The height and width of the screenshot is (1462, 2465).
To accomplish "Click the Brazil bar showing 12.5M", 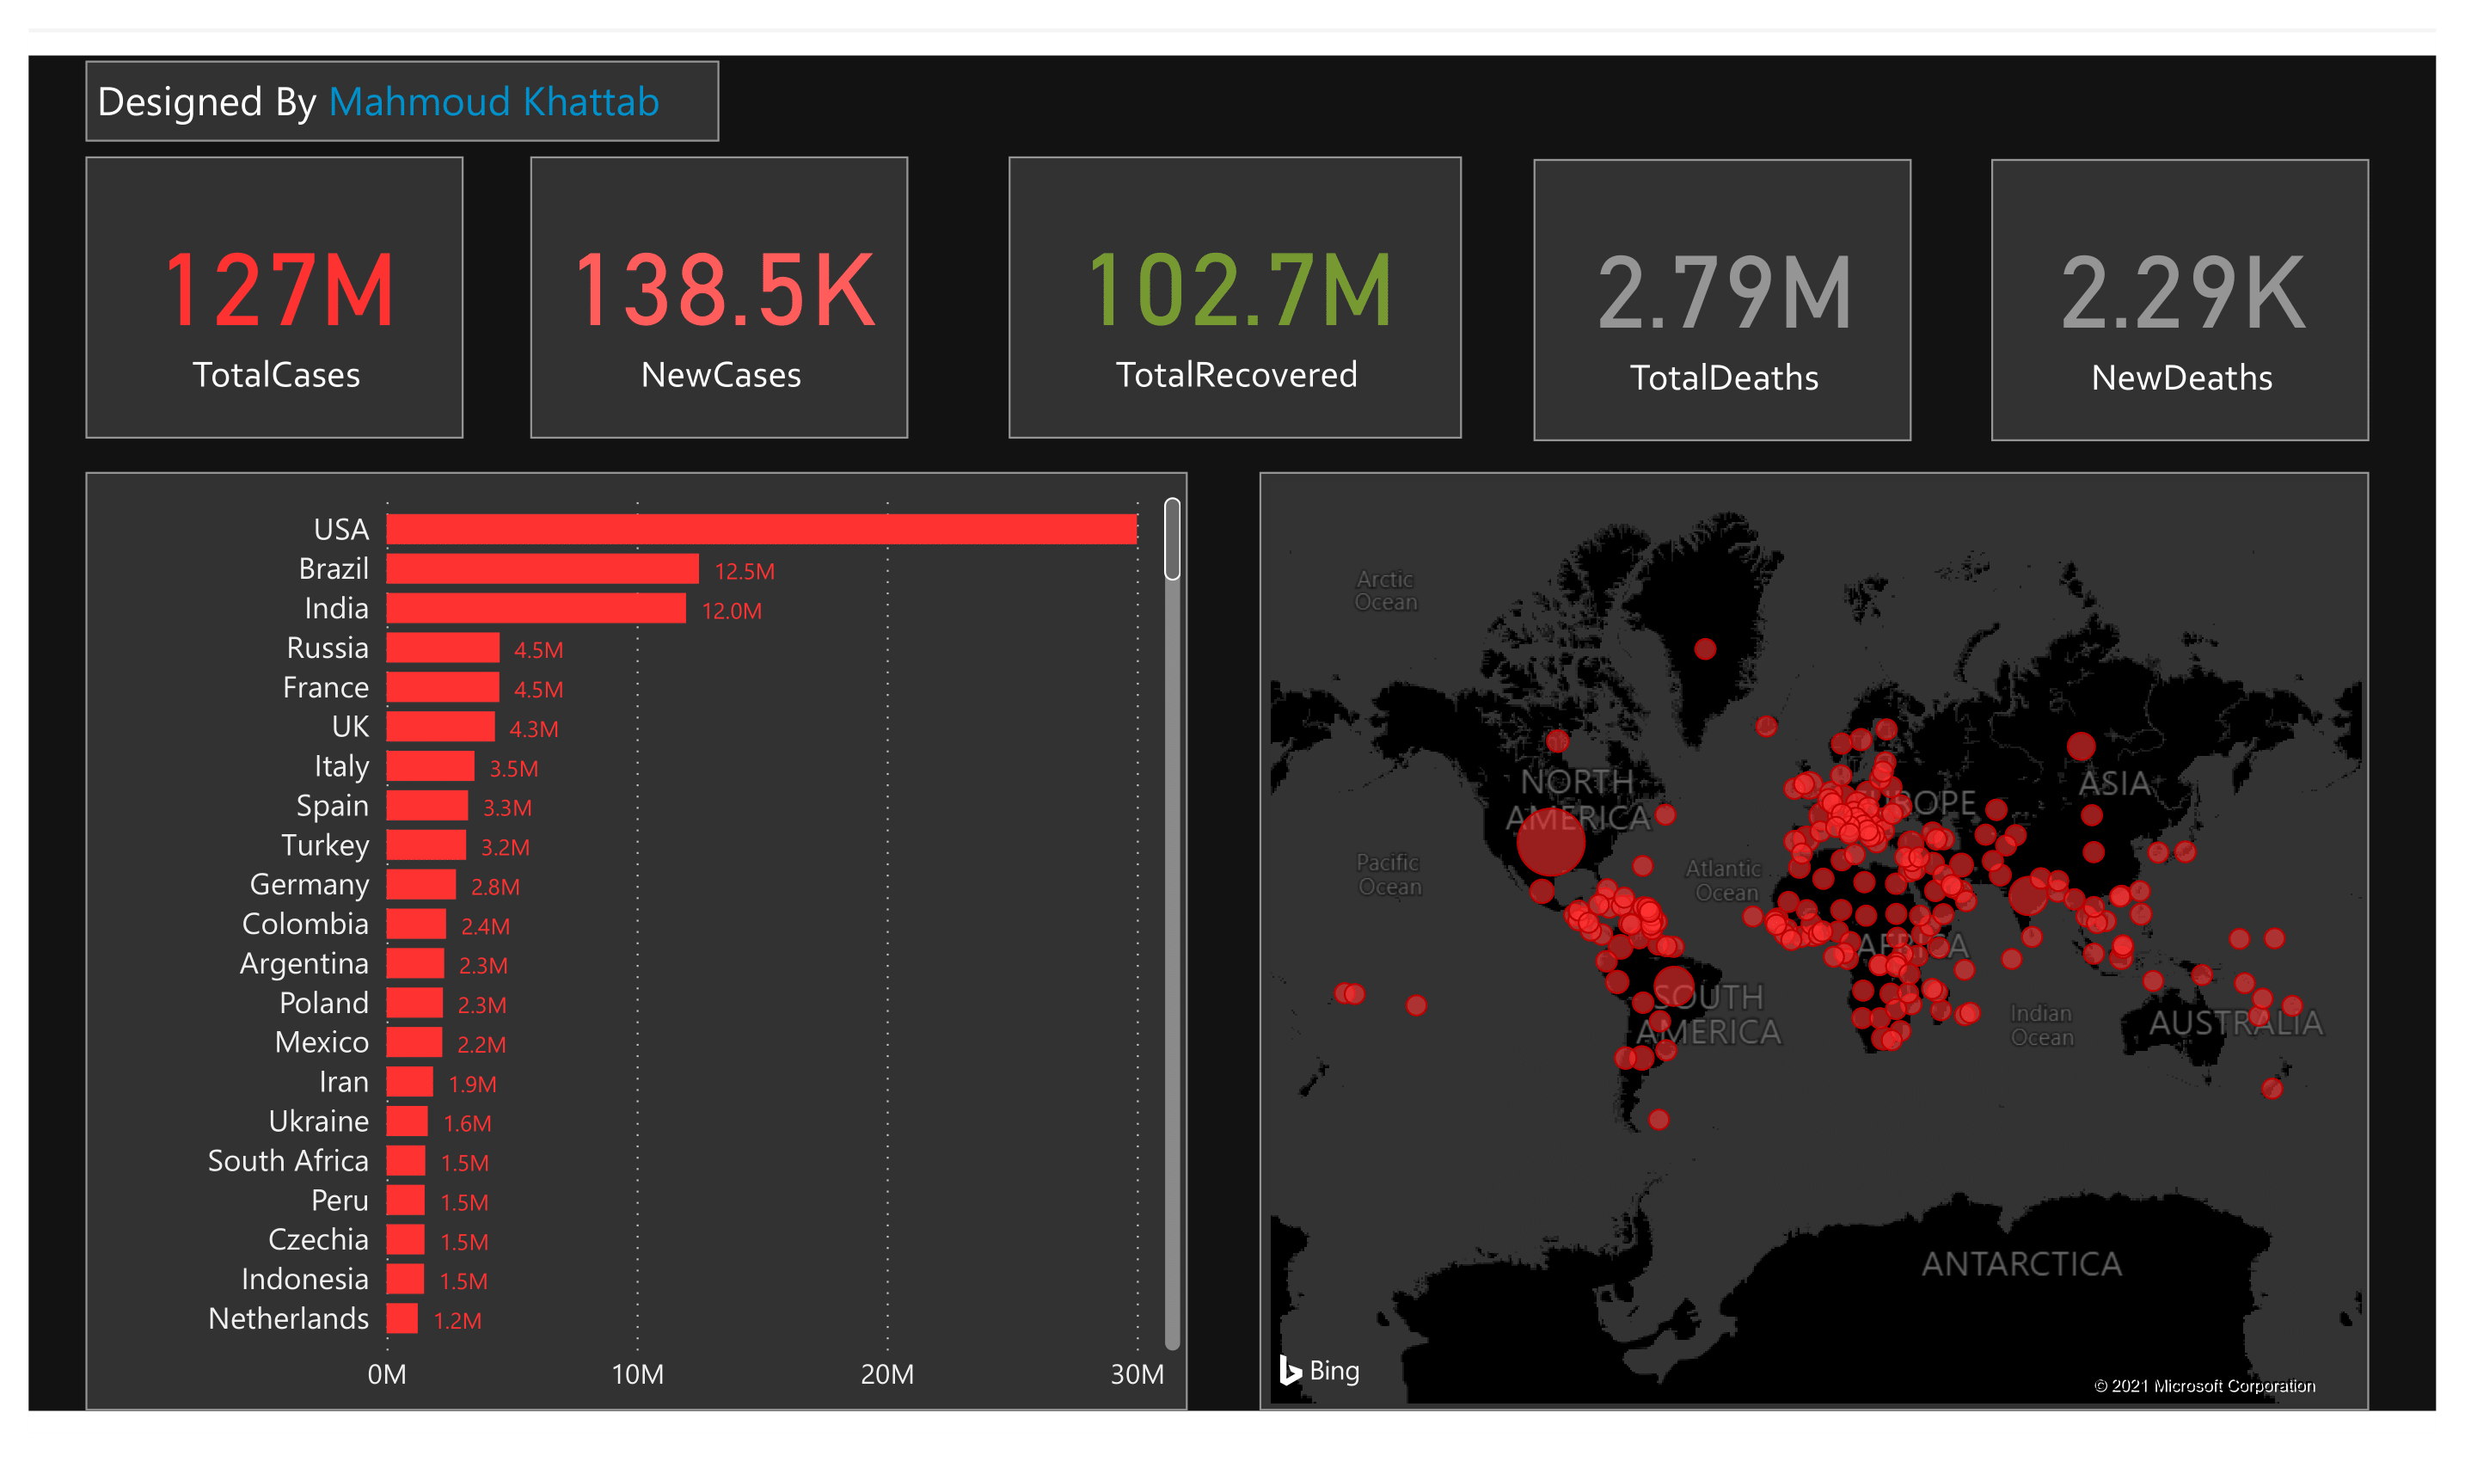I will [x=542, y=568].
